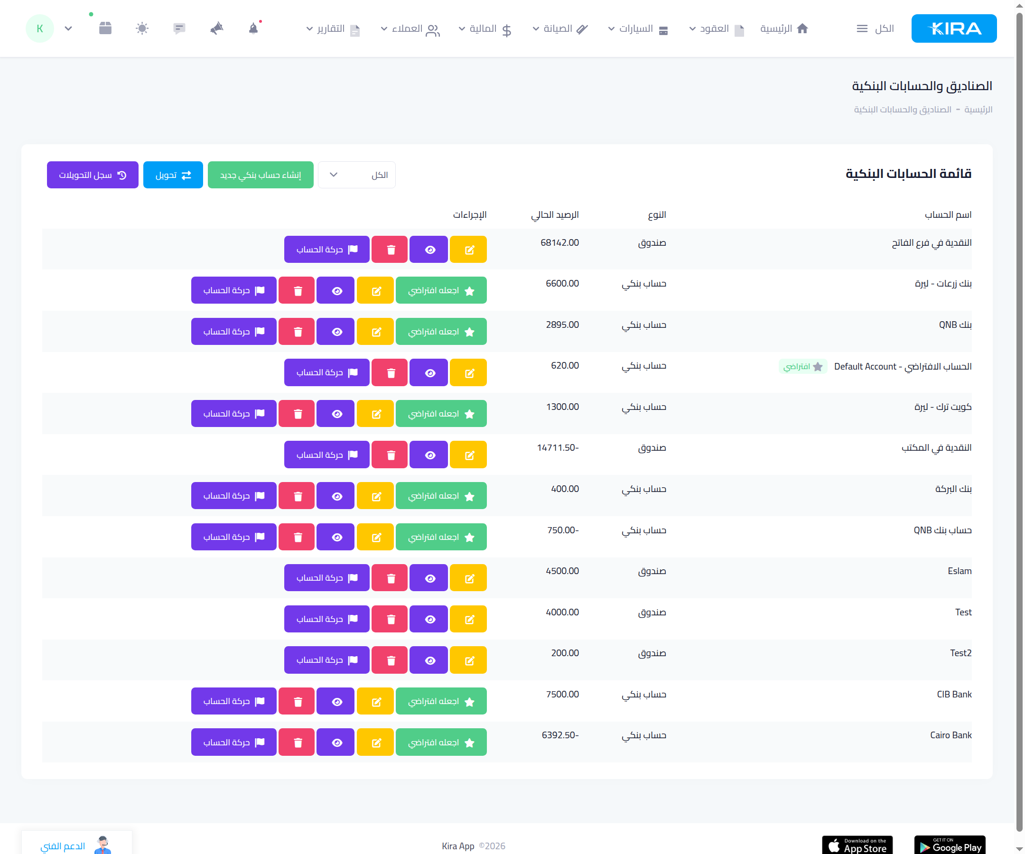This screenshot has height=854, width=1025.
Task: Make بنك زرعات - ليرة the default account
Action: coord(441,290)
